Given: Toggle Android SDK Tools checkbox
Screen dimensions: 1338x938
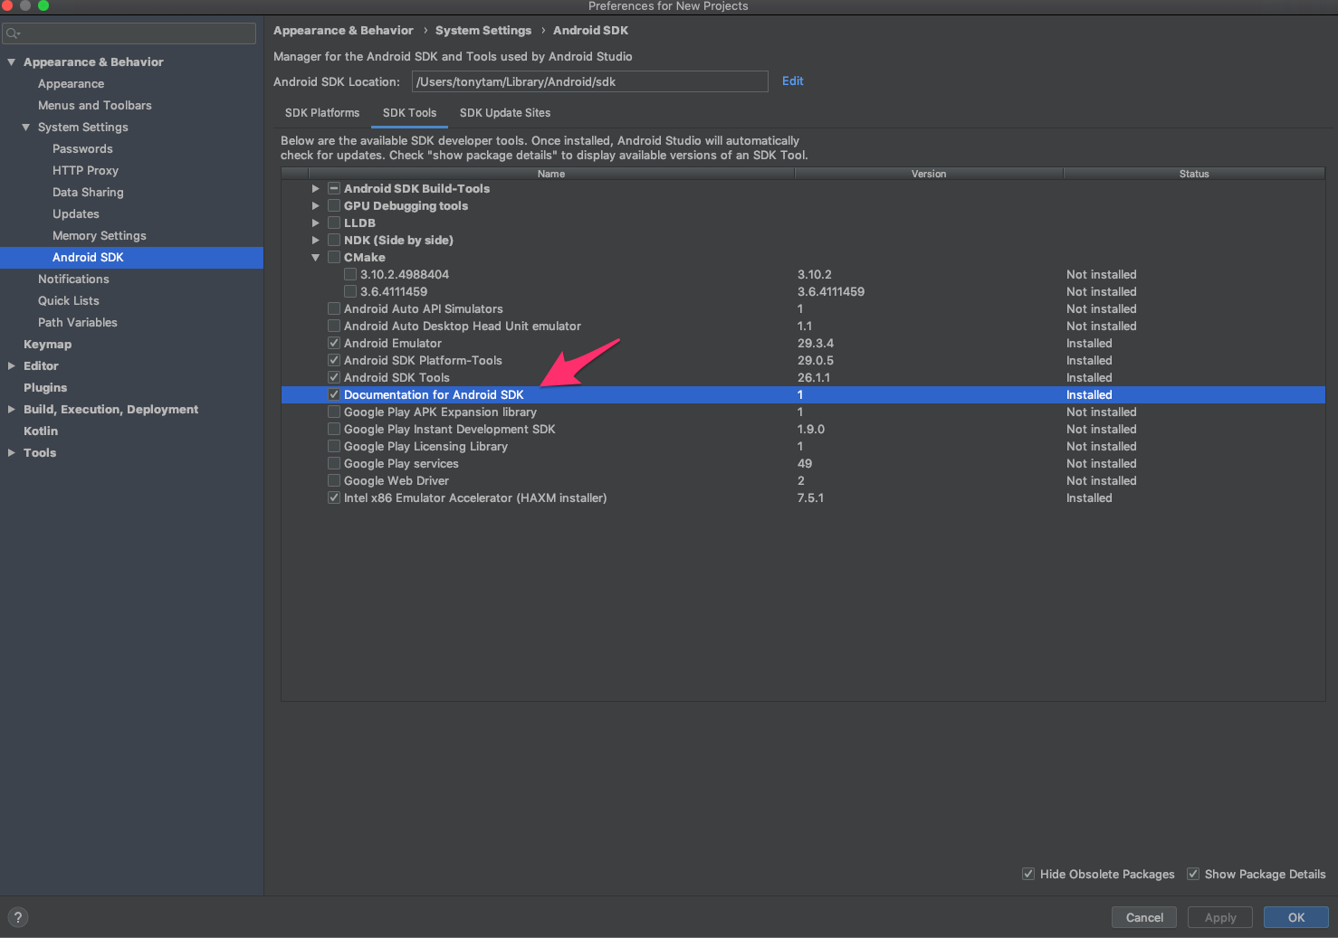Looking at the screenshot, I should pos(334,377).
